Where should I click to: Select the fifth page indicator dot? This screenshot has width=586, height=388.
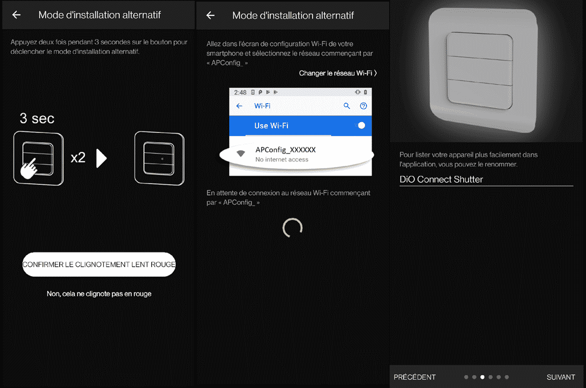tap(499, 377)
